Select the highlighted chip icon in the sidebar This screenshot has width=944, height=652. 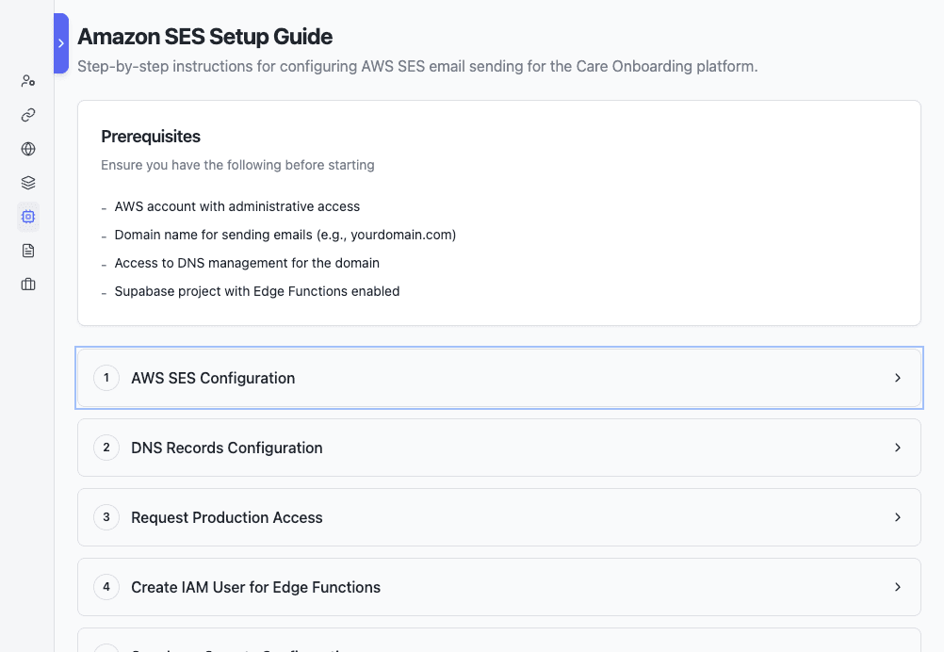tap(28, 217)
